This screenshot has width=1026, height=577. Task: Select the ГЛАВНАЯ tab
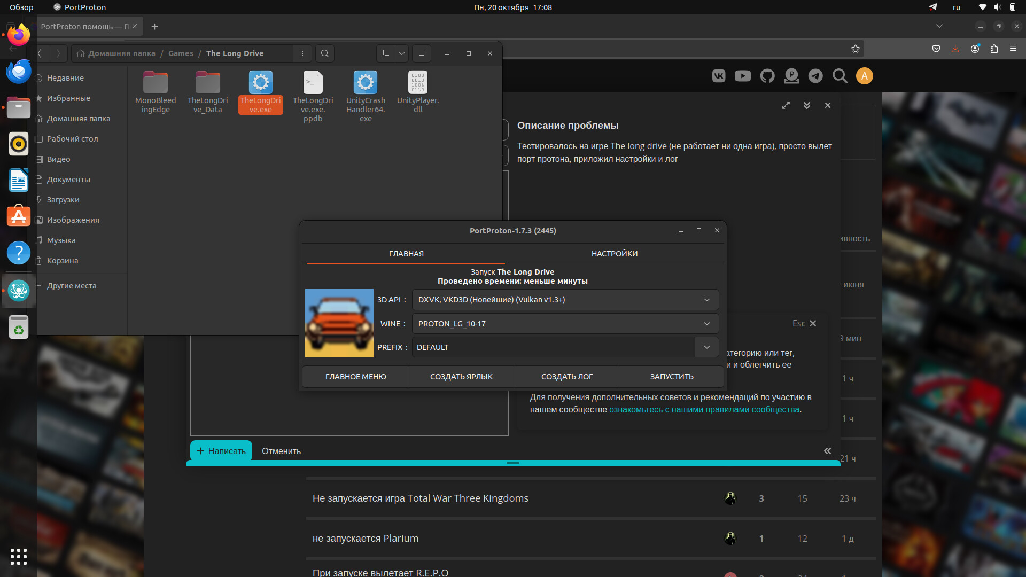tap(406, 254)
